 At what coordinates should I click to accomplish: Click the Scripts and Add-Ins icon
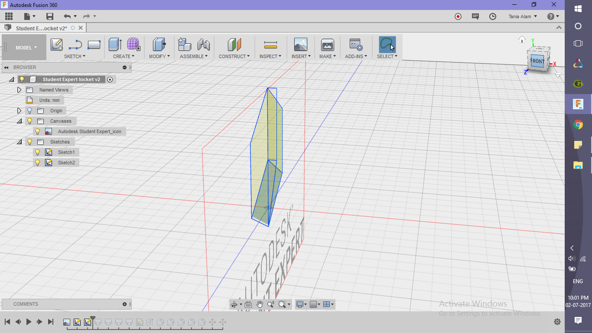coord(356,44)
